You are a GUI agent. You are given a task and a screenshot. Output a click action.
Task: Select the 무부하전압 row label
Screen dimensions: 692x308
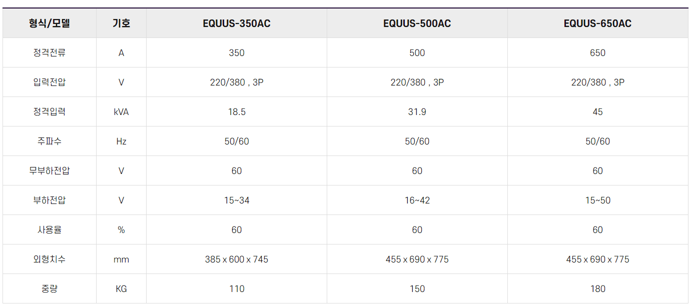pos(50,171)
